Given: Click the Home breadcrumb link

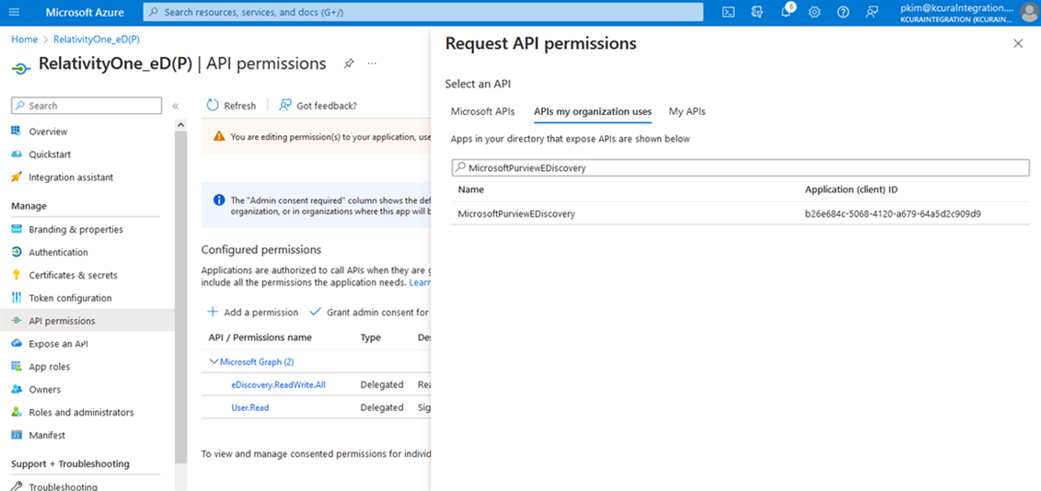Looking at the screenshot, I should (25, 40).
